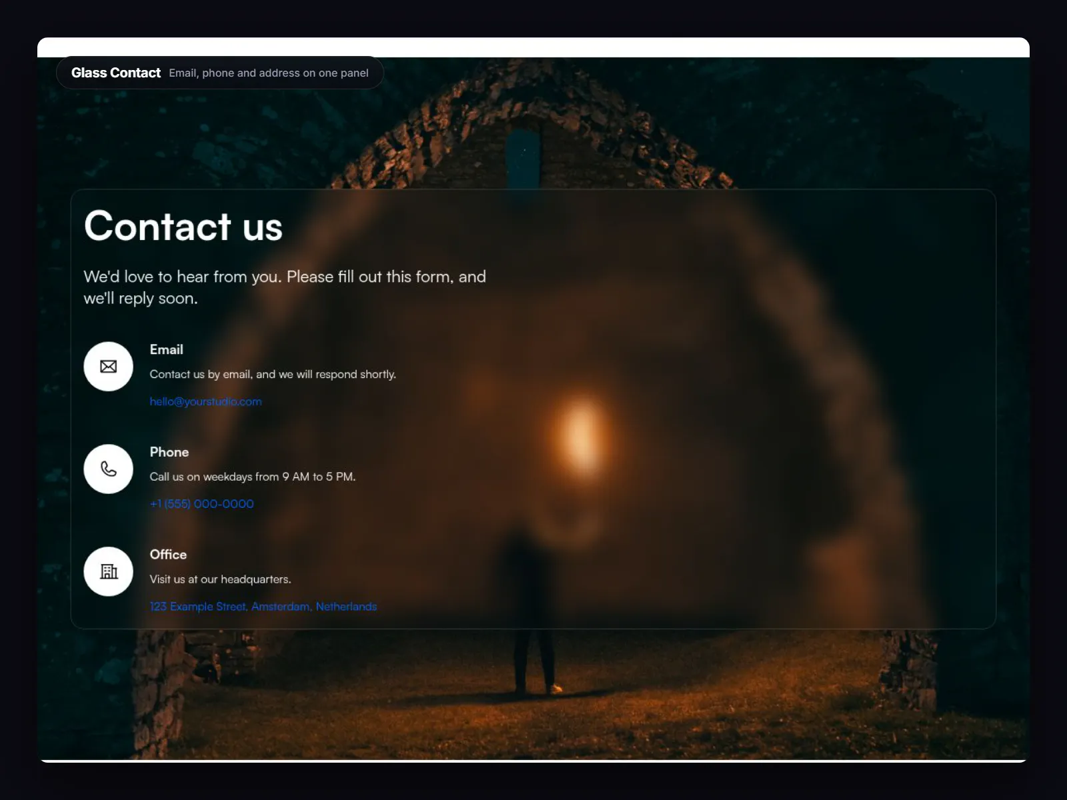Screen dimensions: 1067x800
Task: Click 'Call us on weekdays' description text
Action: coord(253,477)
